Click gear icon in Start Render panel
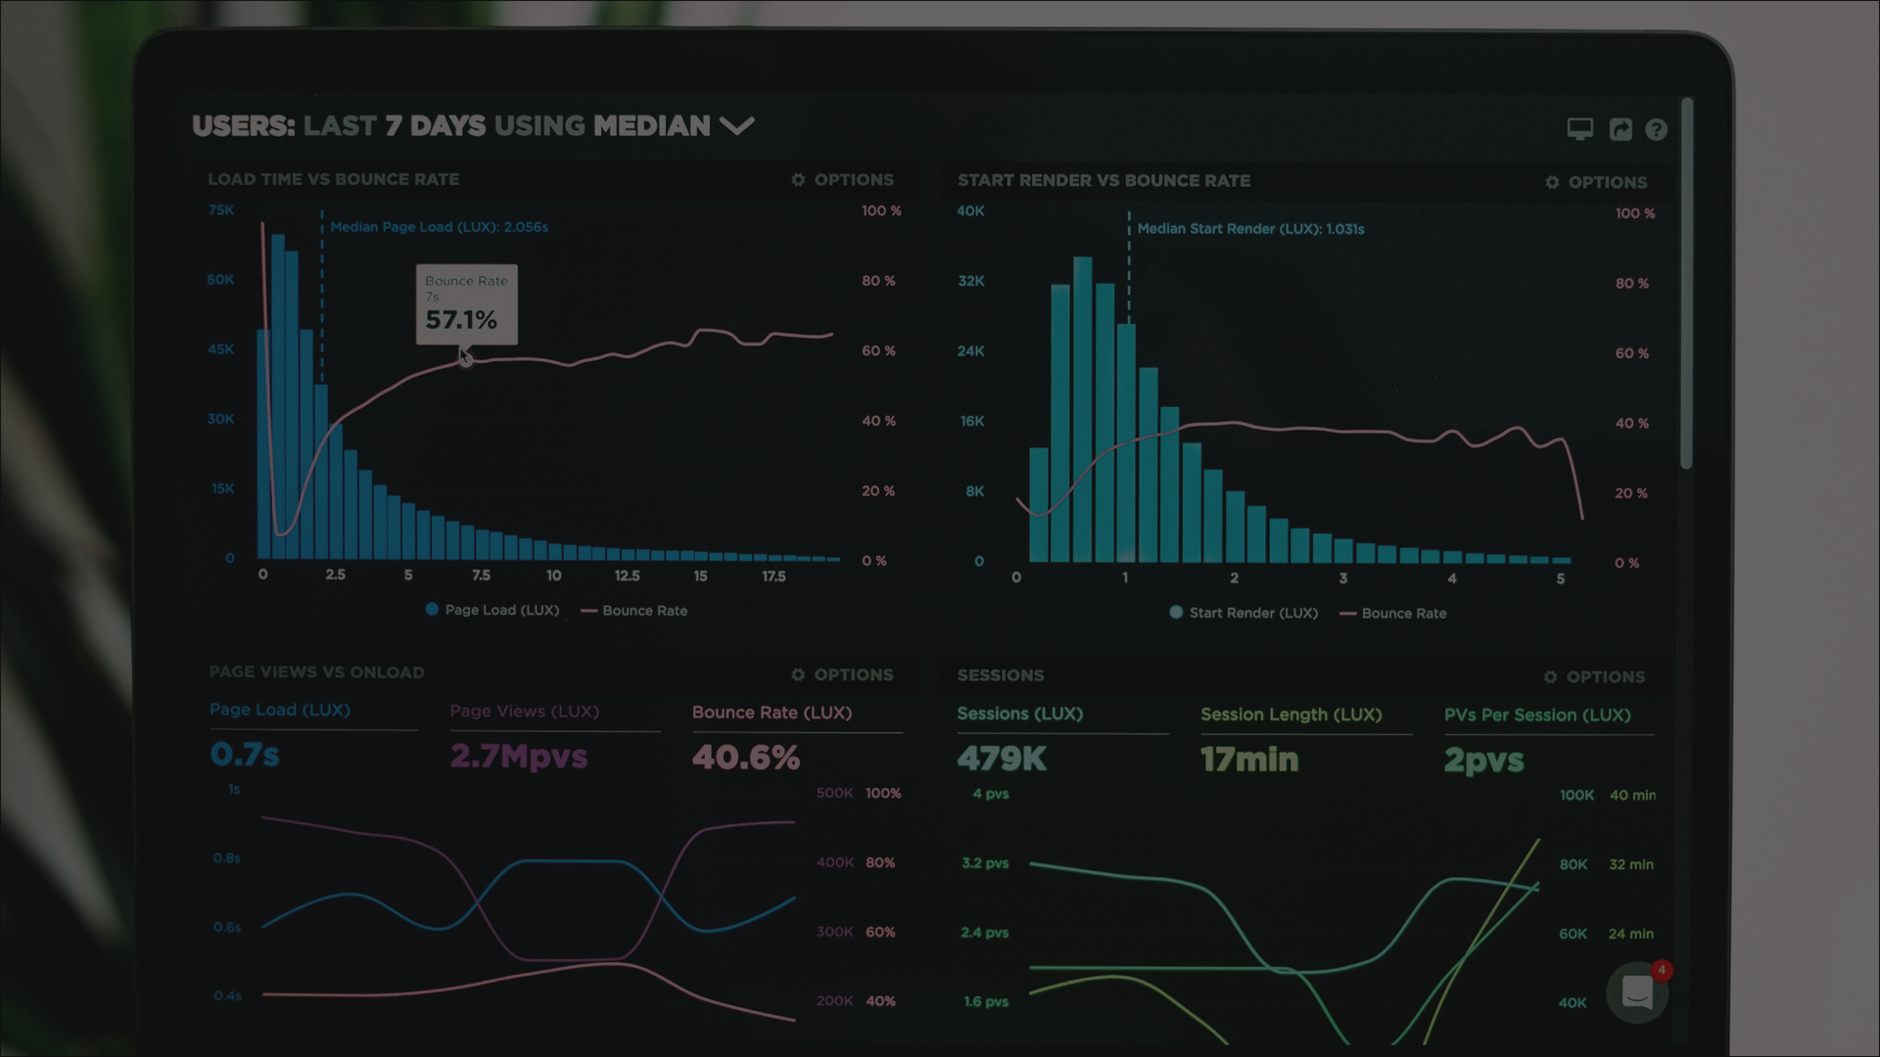This screenshot has height=1057, width=1880. tap(1552, 183)
